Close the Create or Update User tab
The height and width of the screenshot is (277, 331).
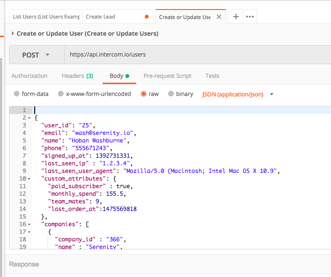[219, 17]
